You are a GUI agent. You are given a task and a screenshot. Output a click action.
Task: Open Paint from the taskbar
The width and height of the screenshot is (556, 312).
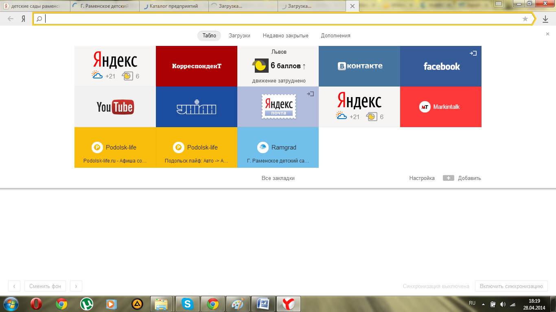(238, 304)
